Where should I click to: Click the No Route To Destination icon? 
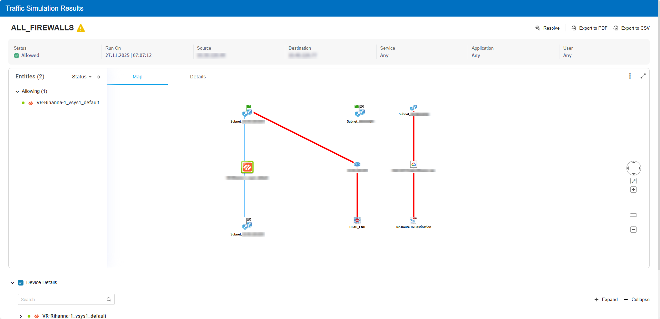(x=414, y=220)
